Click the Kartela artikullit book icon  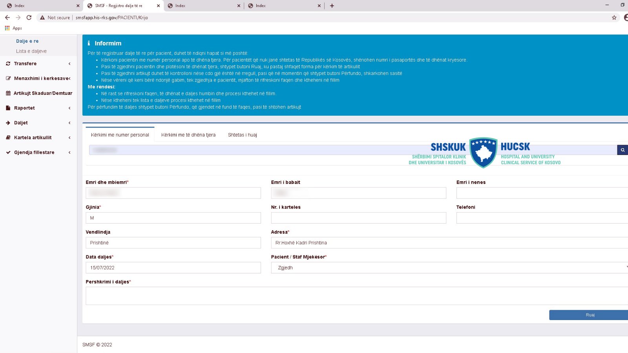(x=8, y=138)
